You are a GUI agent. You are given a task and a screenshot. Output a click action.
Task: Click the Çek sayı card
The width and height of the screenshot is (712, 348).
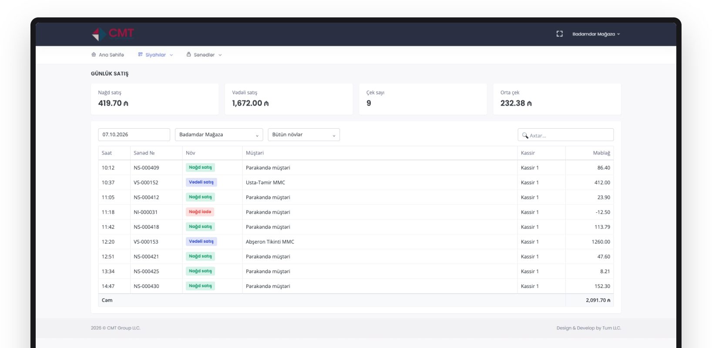coord(423,99)
